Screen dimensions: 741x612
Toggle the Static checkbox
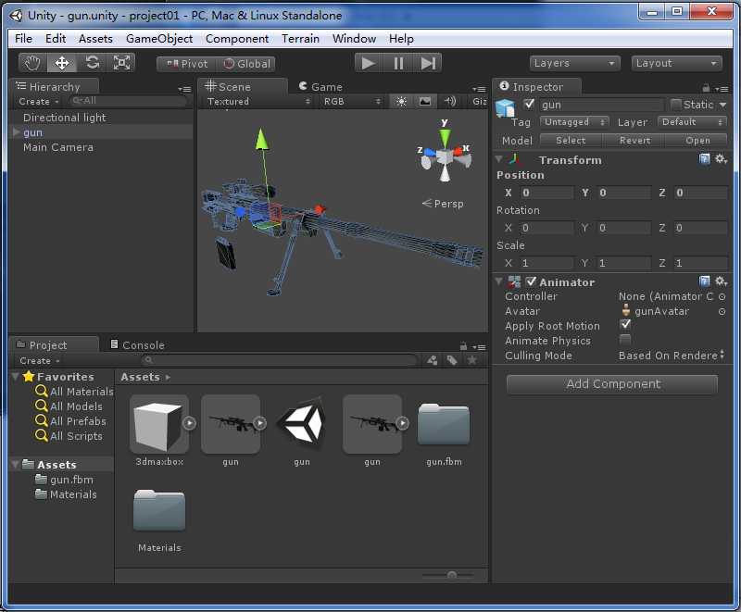pos(676,105)
